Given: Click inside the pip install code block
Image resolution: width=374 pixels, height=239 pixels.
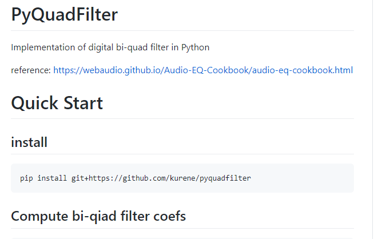Looking at the screenshot, I should tap(182, 178).
